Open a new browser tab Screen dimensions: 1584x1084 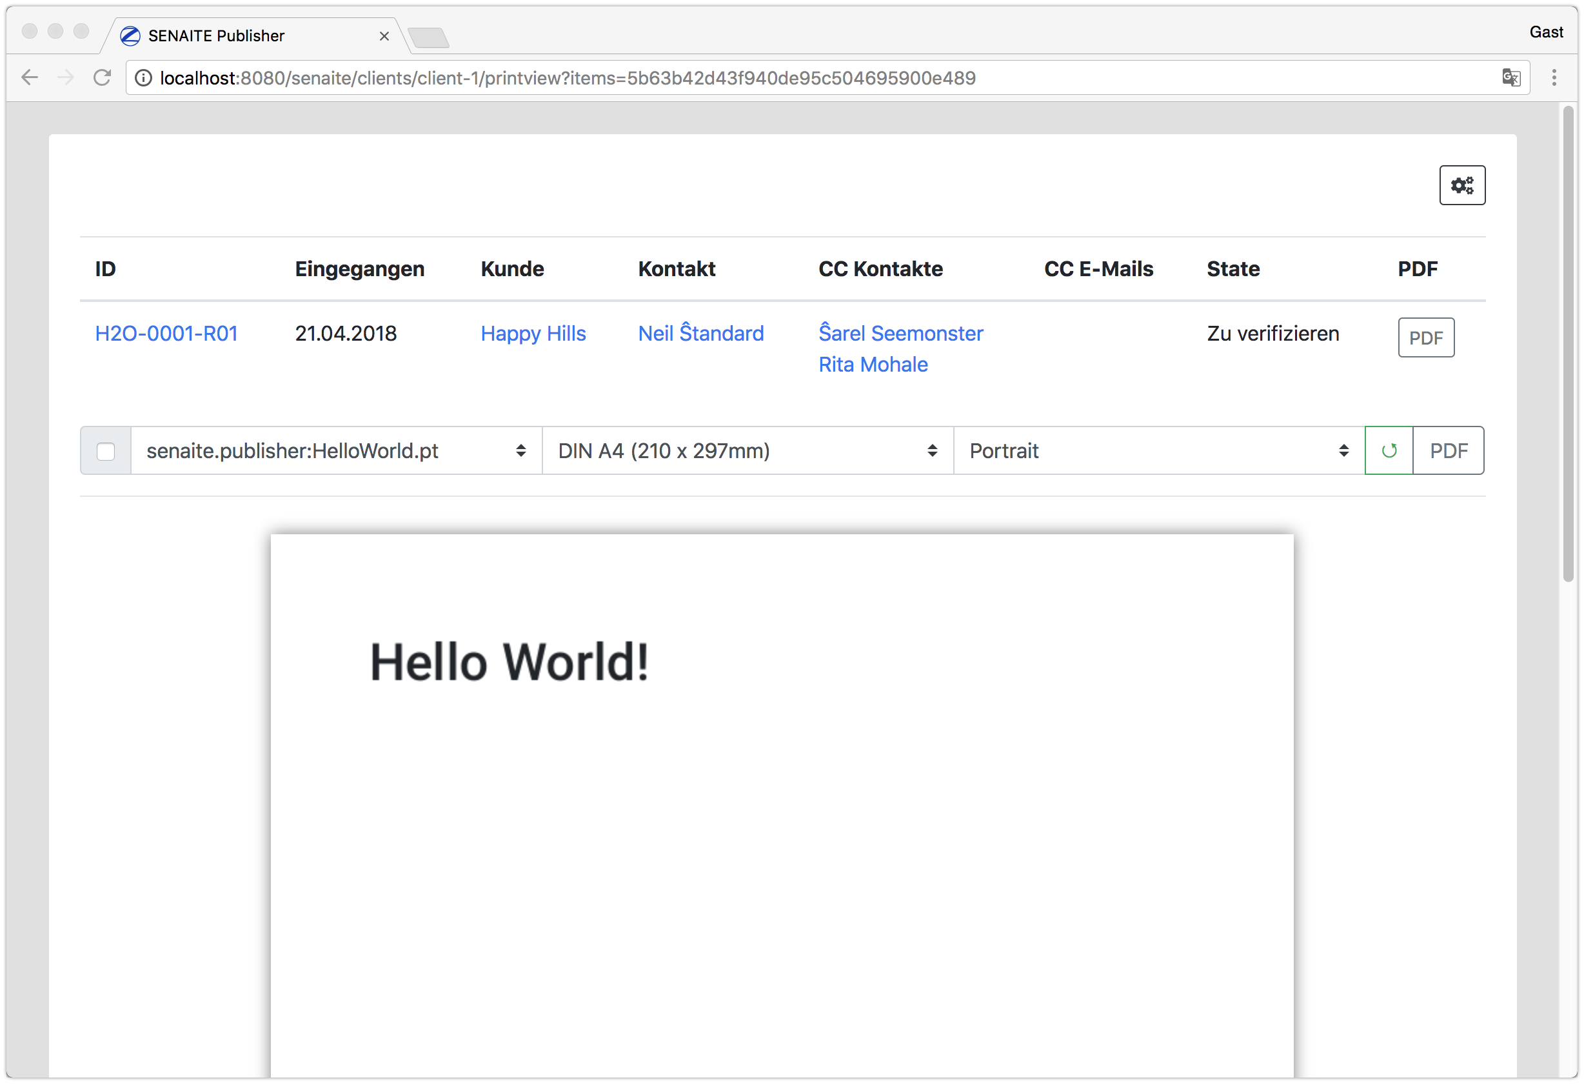click(x=429, y=37)
